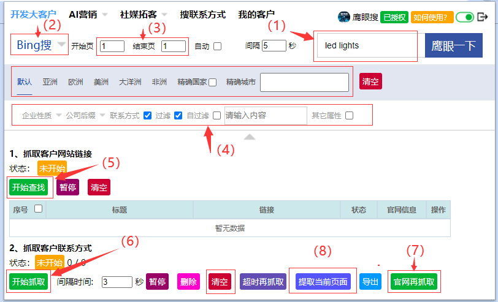Tick the 精确国家 checkbox
The height and width of the screenshot is (302, 498).
click(x=212, y=82)
